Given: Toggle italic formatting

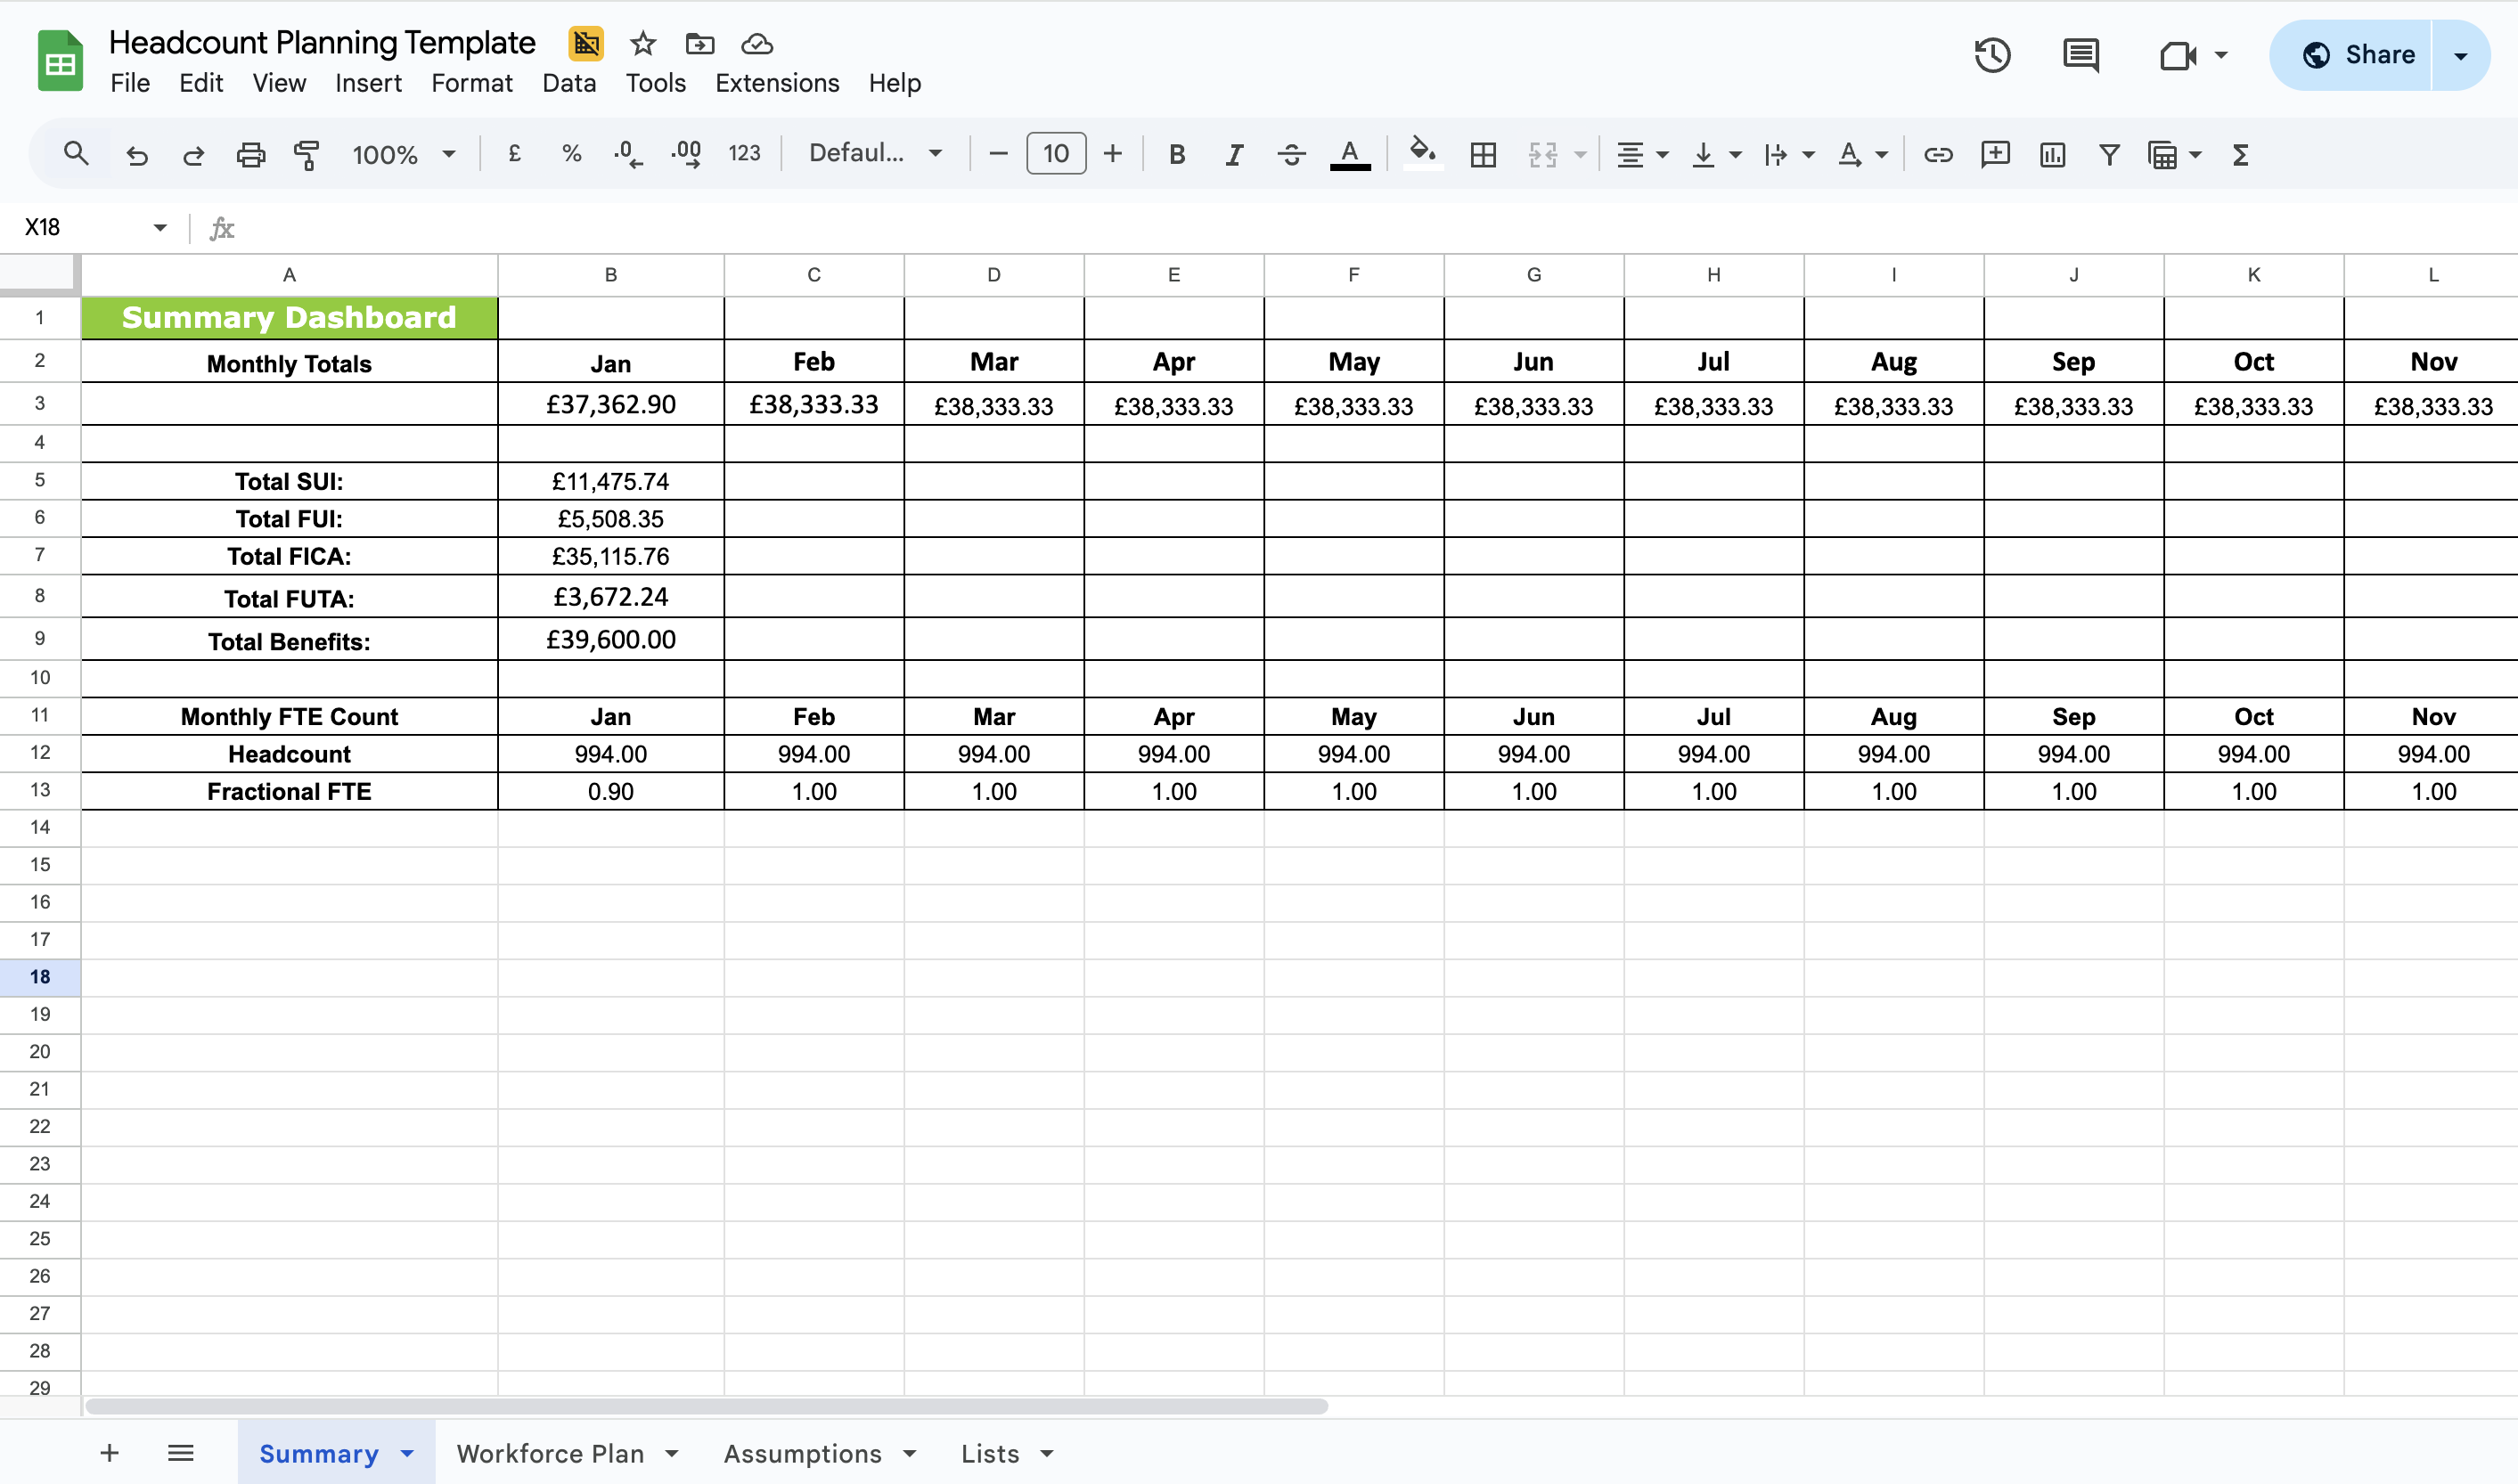Looking at the screenshot, I should (1233, 154).
